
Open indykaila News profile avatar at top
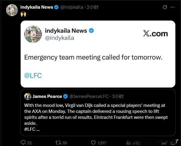coord(12,10)
